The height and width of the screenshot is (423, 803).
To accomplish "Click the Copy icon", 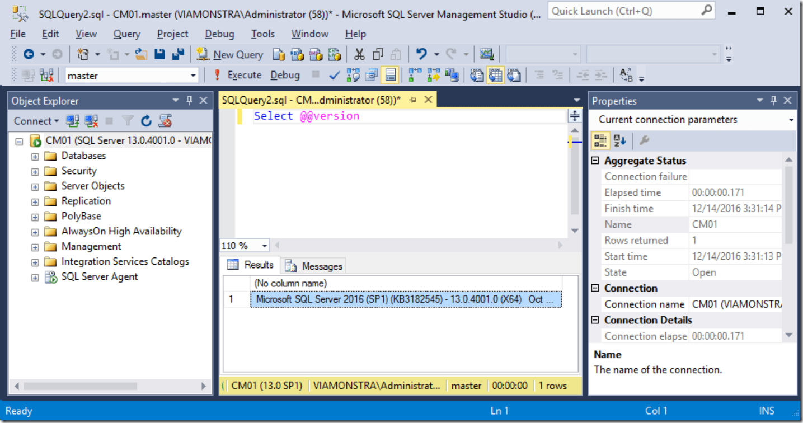I will 378,54.
